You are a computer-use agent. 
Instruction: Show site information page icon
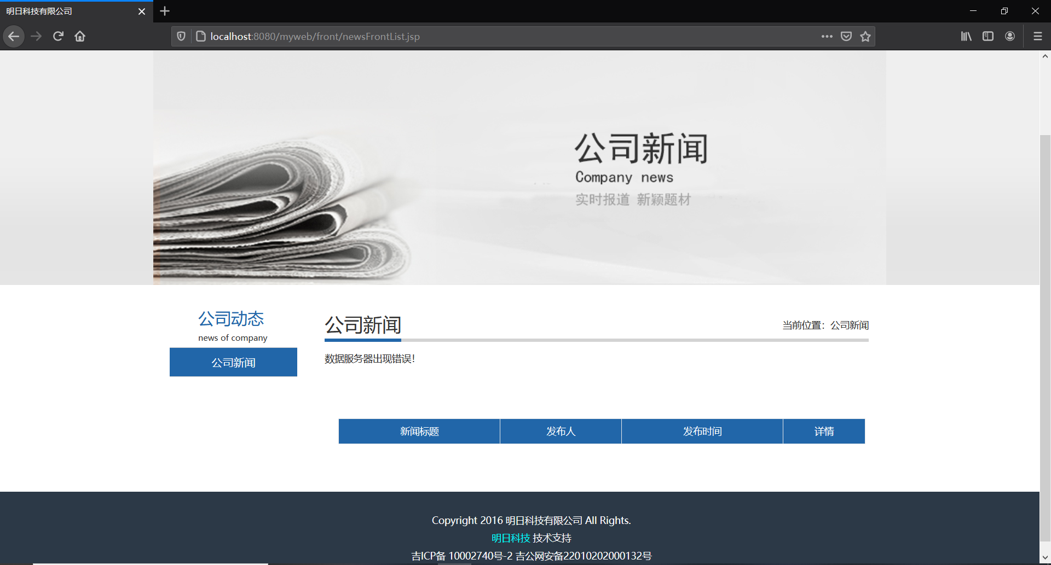click(200, 37)
